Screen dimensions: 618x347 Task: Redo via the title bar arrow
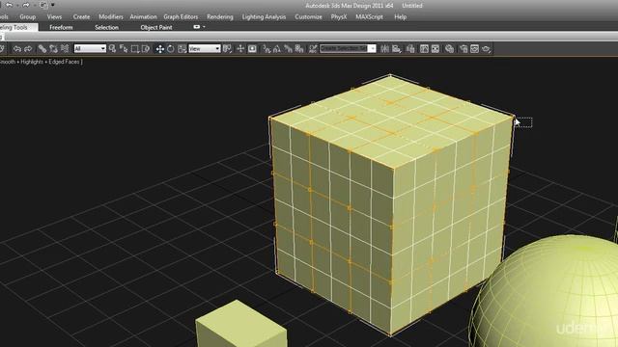(x=26, y=5)
